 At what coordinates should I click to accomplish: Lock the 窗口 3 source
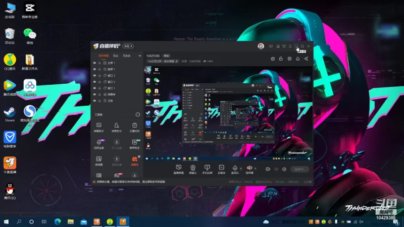pyautogui.click(x=99, y=75)
